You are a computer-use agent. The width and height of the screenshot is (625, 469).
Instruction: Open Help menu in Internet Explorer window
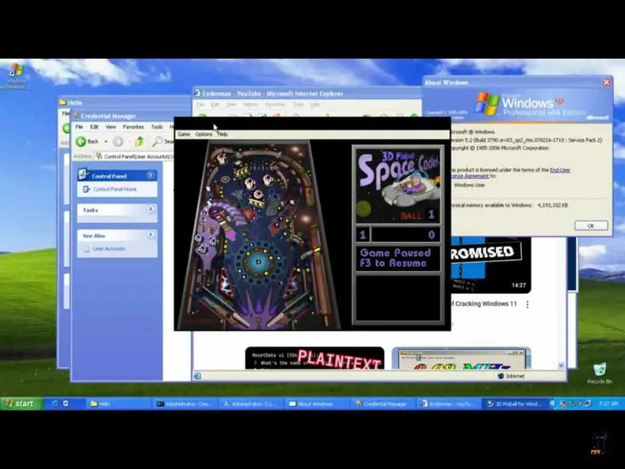pyautogui.click(x=315, y=104)
